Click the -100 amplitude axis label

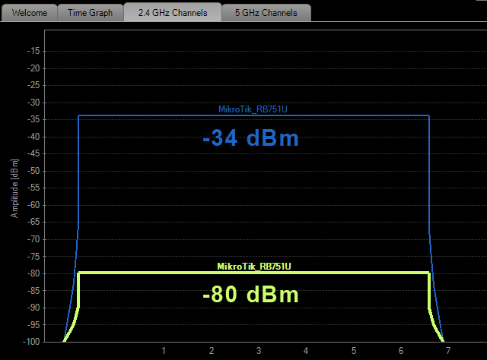pyautogui.click(x=31, y=342)
